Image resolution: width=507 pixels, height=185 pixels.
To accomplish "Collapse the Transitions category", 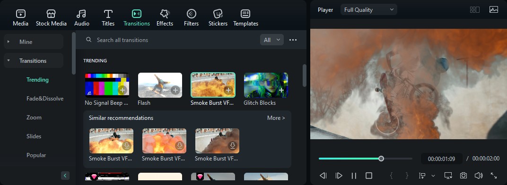I will tap(33, 61).
